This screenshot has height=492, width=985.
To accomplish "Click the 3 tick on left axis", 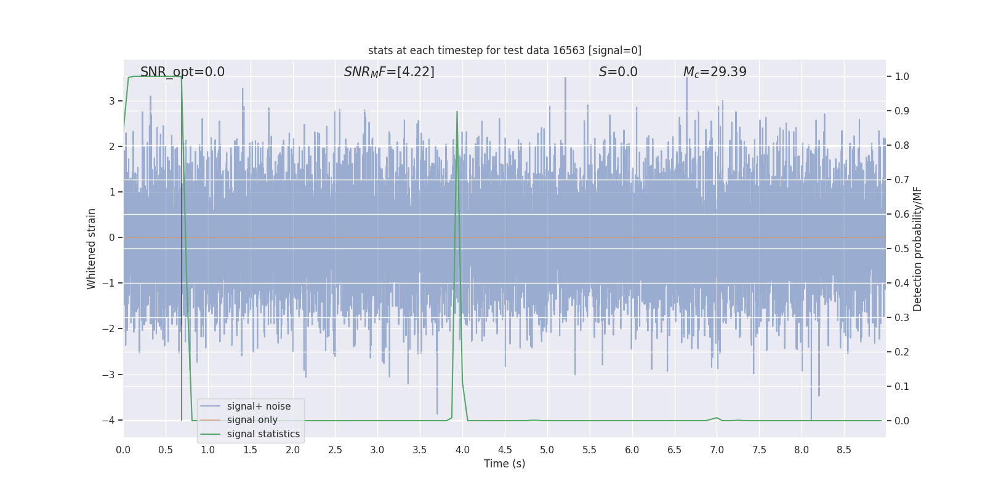I will coord(112,101).
